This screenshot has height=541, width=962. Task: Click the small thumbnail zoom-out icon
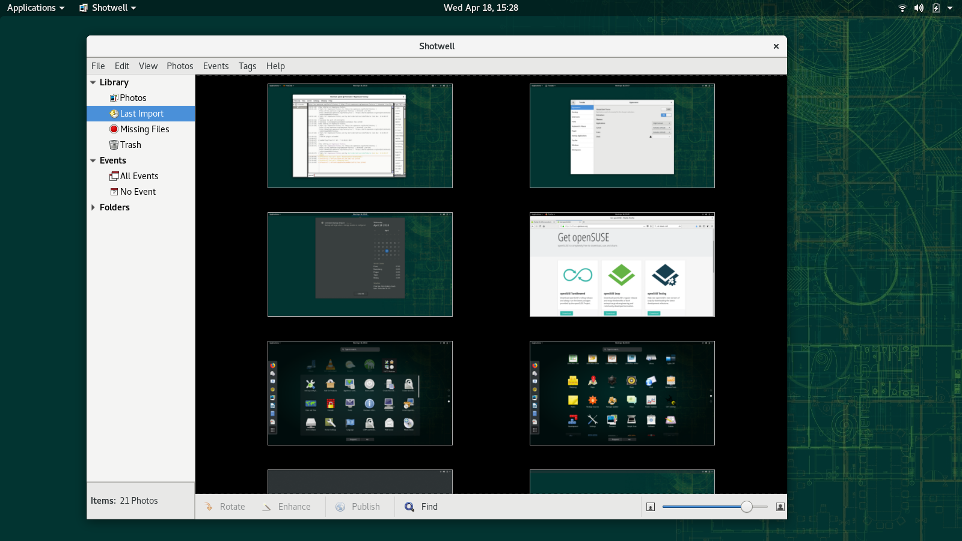point(650,507)
